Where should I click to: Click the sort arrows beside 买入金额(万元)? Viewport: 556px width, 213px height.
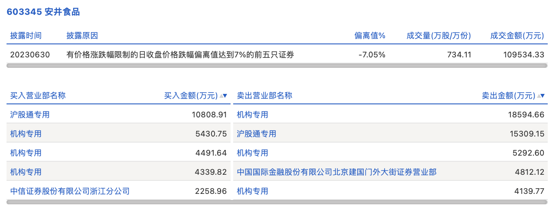point(223,96)
